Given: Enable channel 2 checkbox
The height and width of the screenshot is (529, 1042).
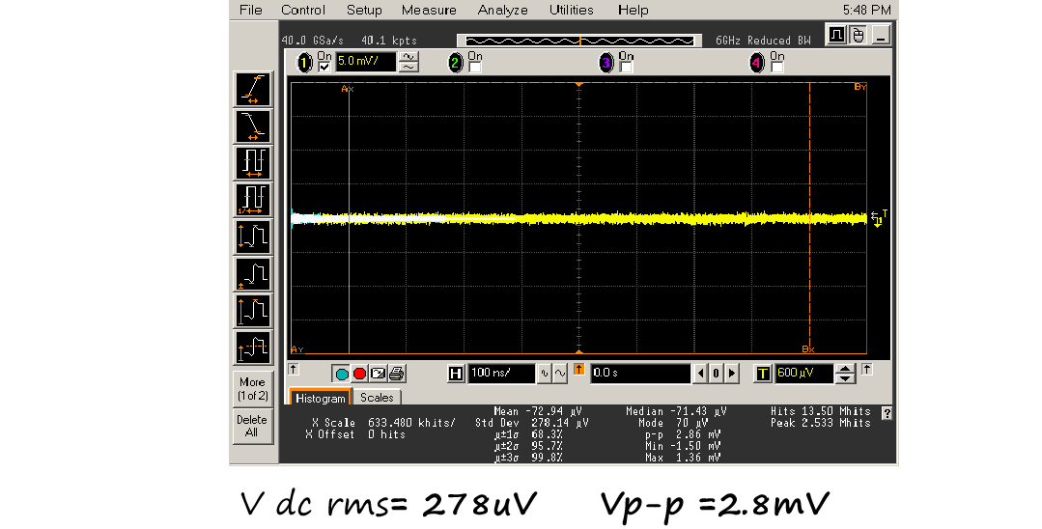Looking at the screenshot, I should click(x=474, y=67).
